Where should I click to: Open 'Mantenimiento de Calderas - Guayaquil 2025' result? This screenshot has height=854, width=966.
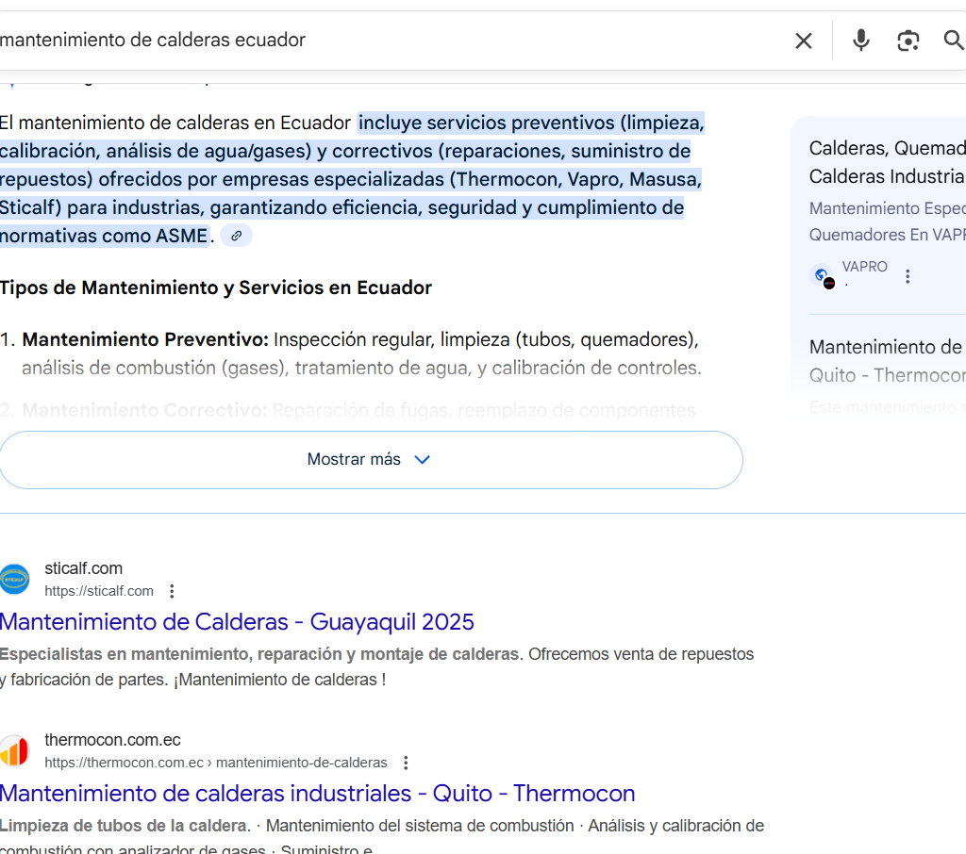click(x=237, y=622)
